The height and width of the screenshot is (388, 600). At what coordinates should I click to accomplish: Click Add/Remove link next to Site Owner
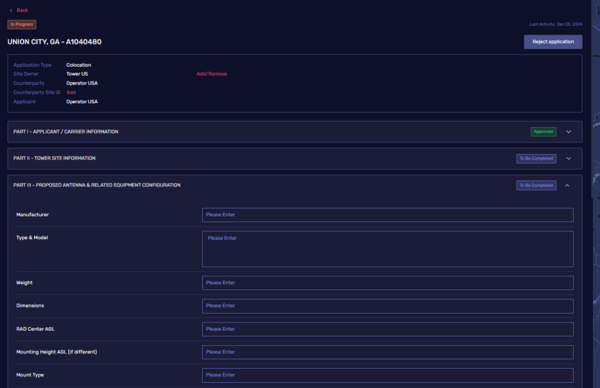(212, 74)
